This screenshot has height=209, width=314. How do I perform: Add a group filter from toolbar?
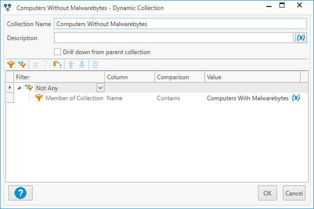[x=22, y=65]
